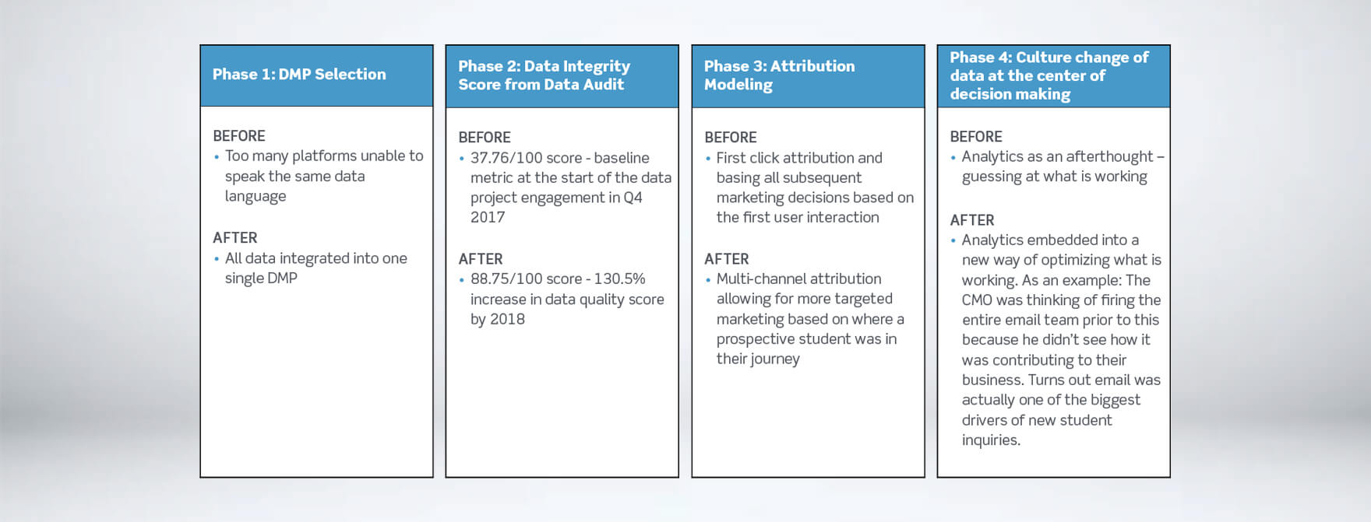Click the AFTER label under Phase 3
The height and width of the screenshot is (522, 1371).
click(726, 258)
